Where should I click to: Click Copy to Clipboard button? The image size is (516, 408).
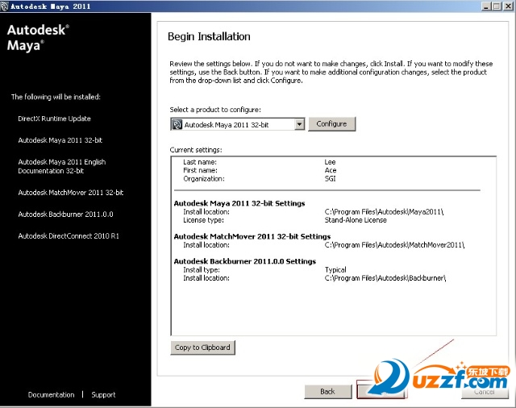pos(202,348)
